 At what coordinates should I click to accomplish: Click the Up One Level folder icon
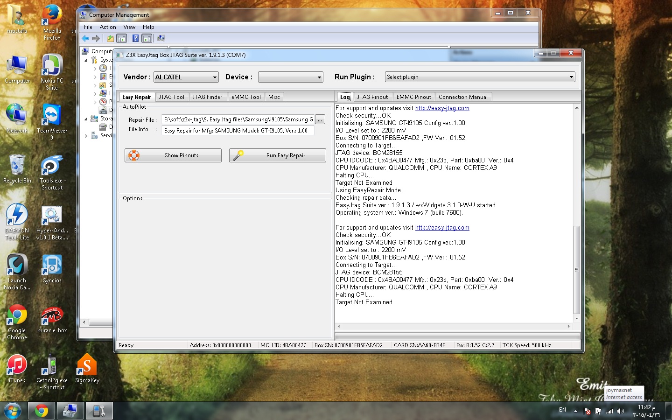click(x=110, y=38)
